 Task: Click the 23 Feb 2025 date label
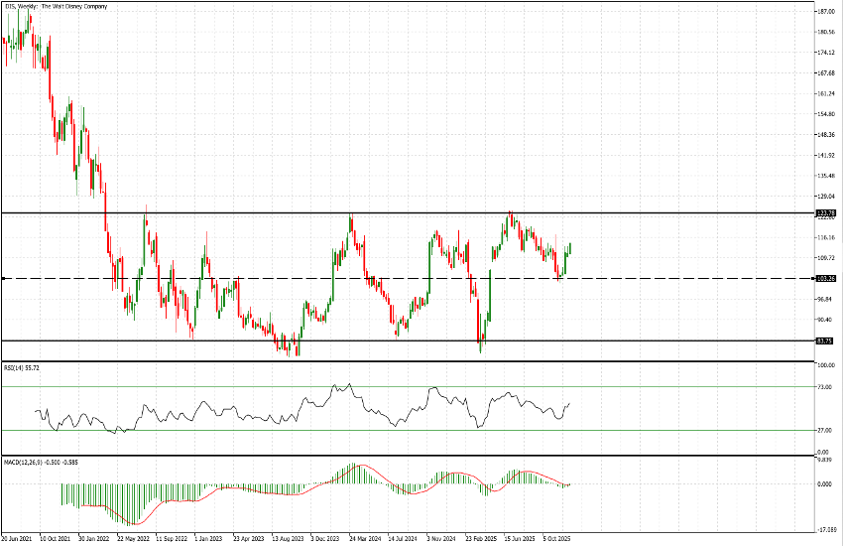(x=483, y=540)
